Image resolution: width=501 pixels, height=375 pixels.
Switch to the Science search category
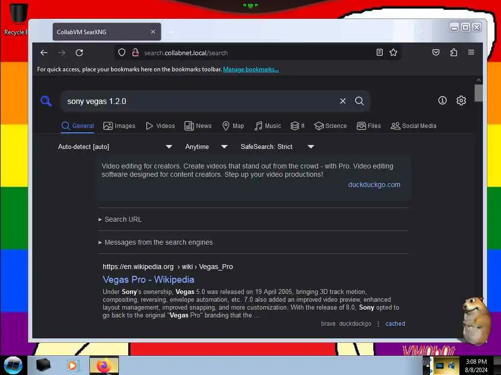[330, 126]
